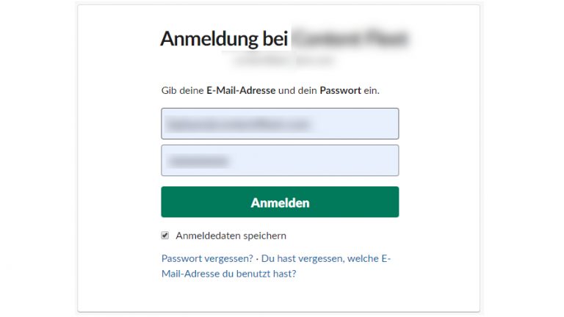Click the blurred email text inside first field
The image size is (564, 317).
point(236,124)
